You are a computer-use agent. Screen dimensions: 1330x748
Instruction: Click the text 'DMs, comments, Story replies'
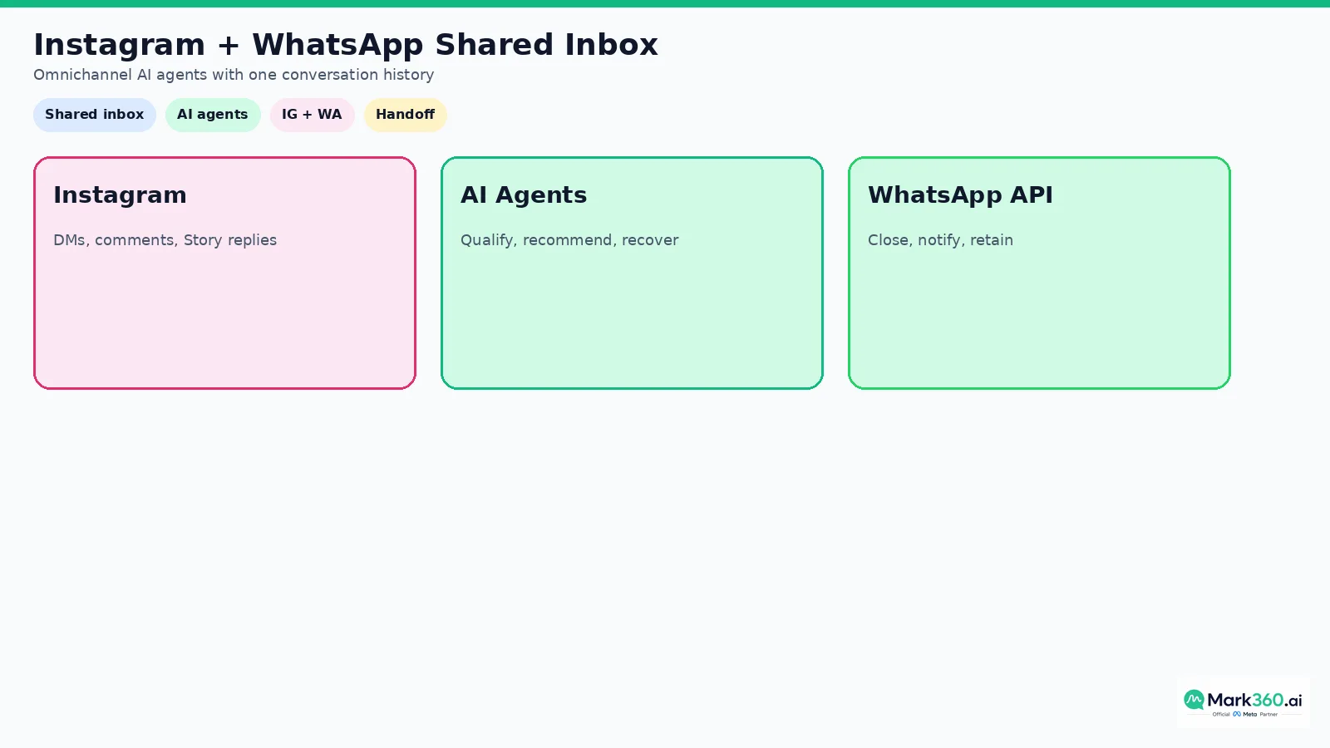coord(165,240)
